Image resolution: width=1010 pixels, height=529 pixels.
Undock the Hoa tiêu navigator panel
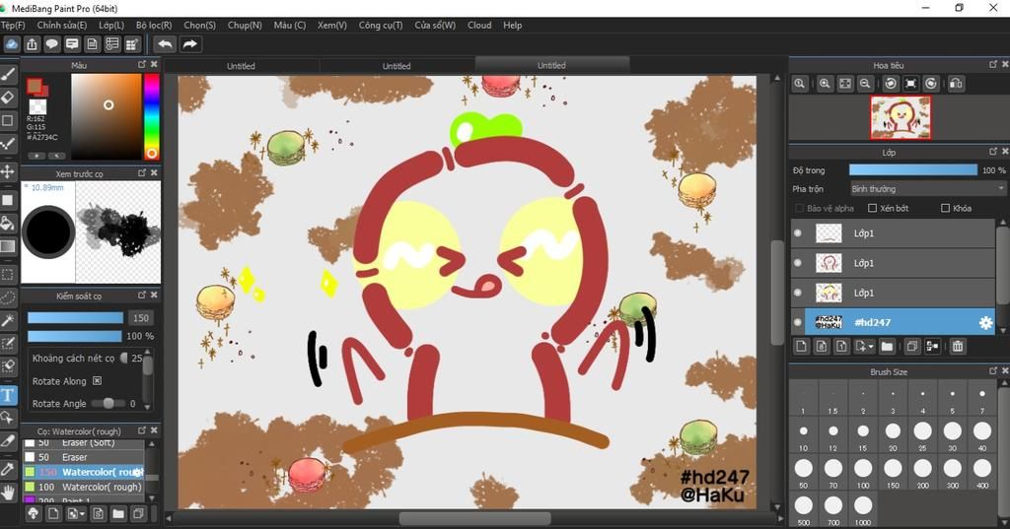click(993, 64)
